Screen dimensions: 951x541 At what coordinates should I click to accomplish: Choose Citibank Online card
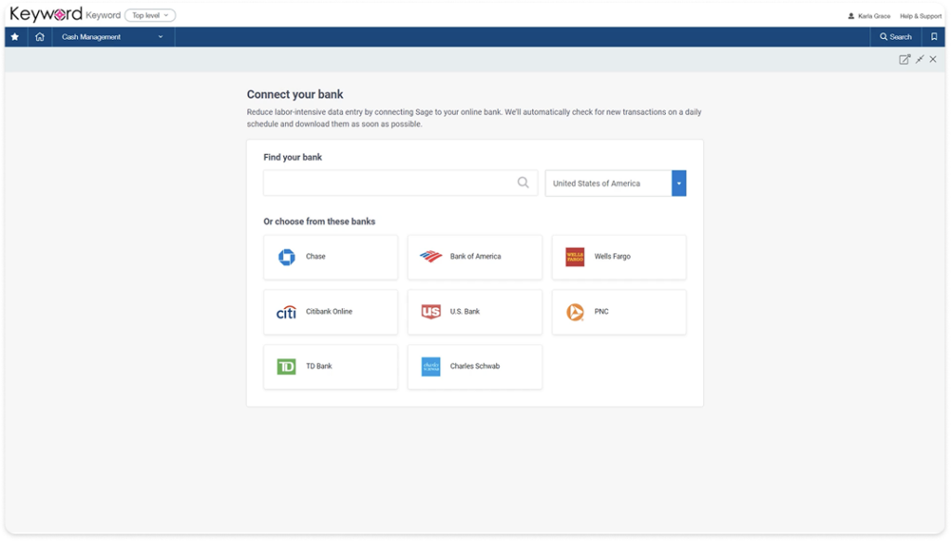[331, 312]
